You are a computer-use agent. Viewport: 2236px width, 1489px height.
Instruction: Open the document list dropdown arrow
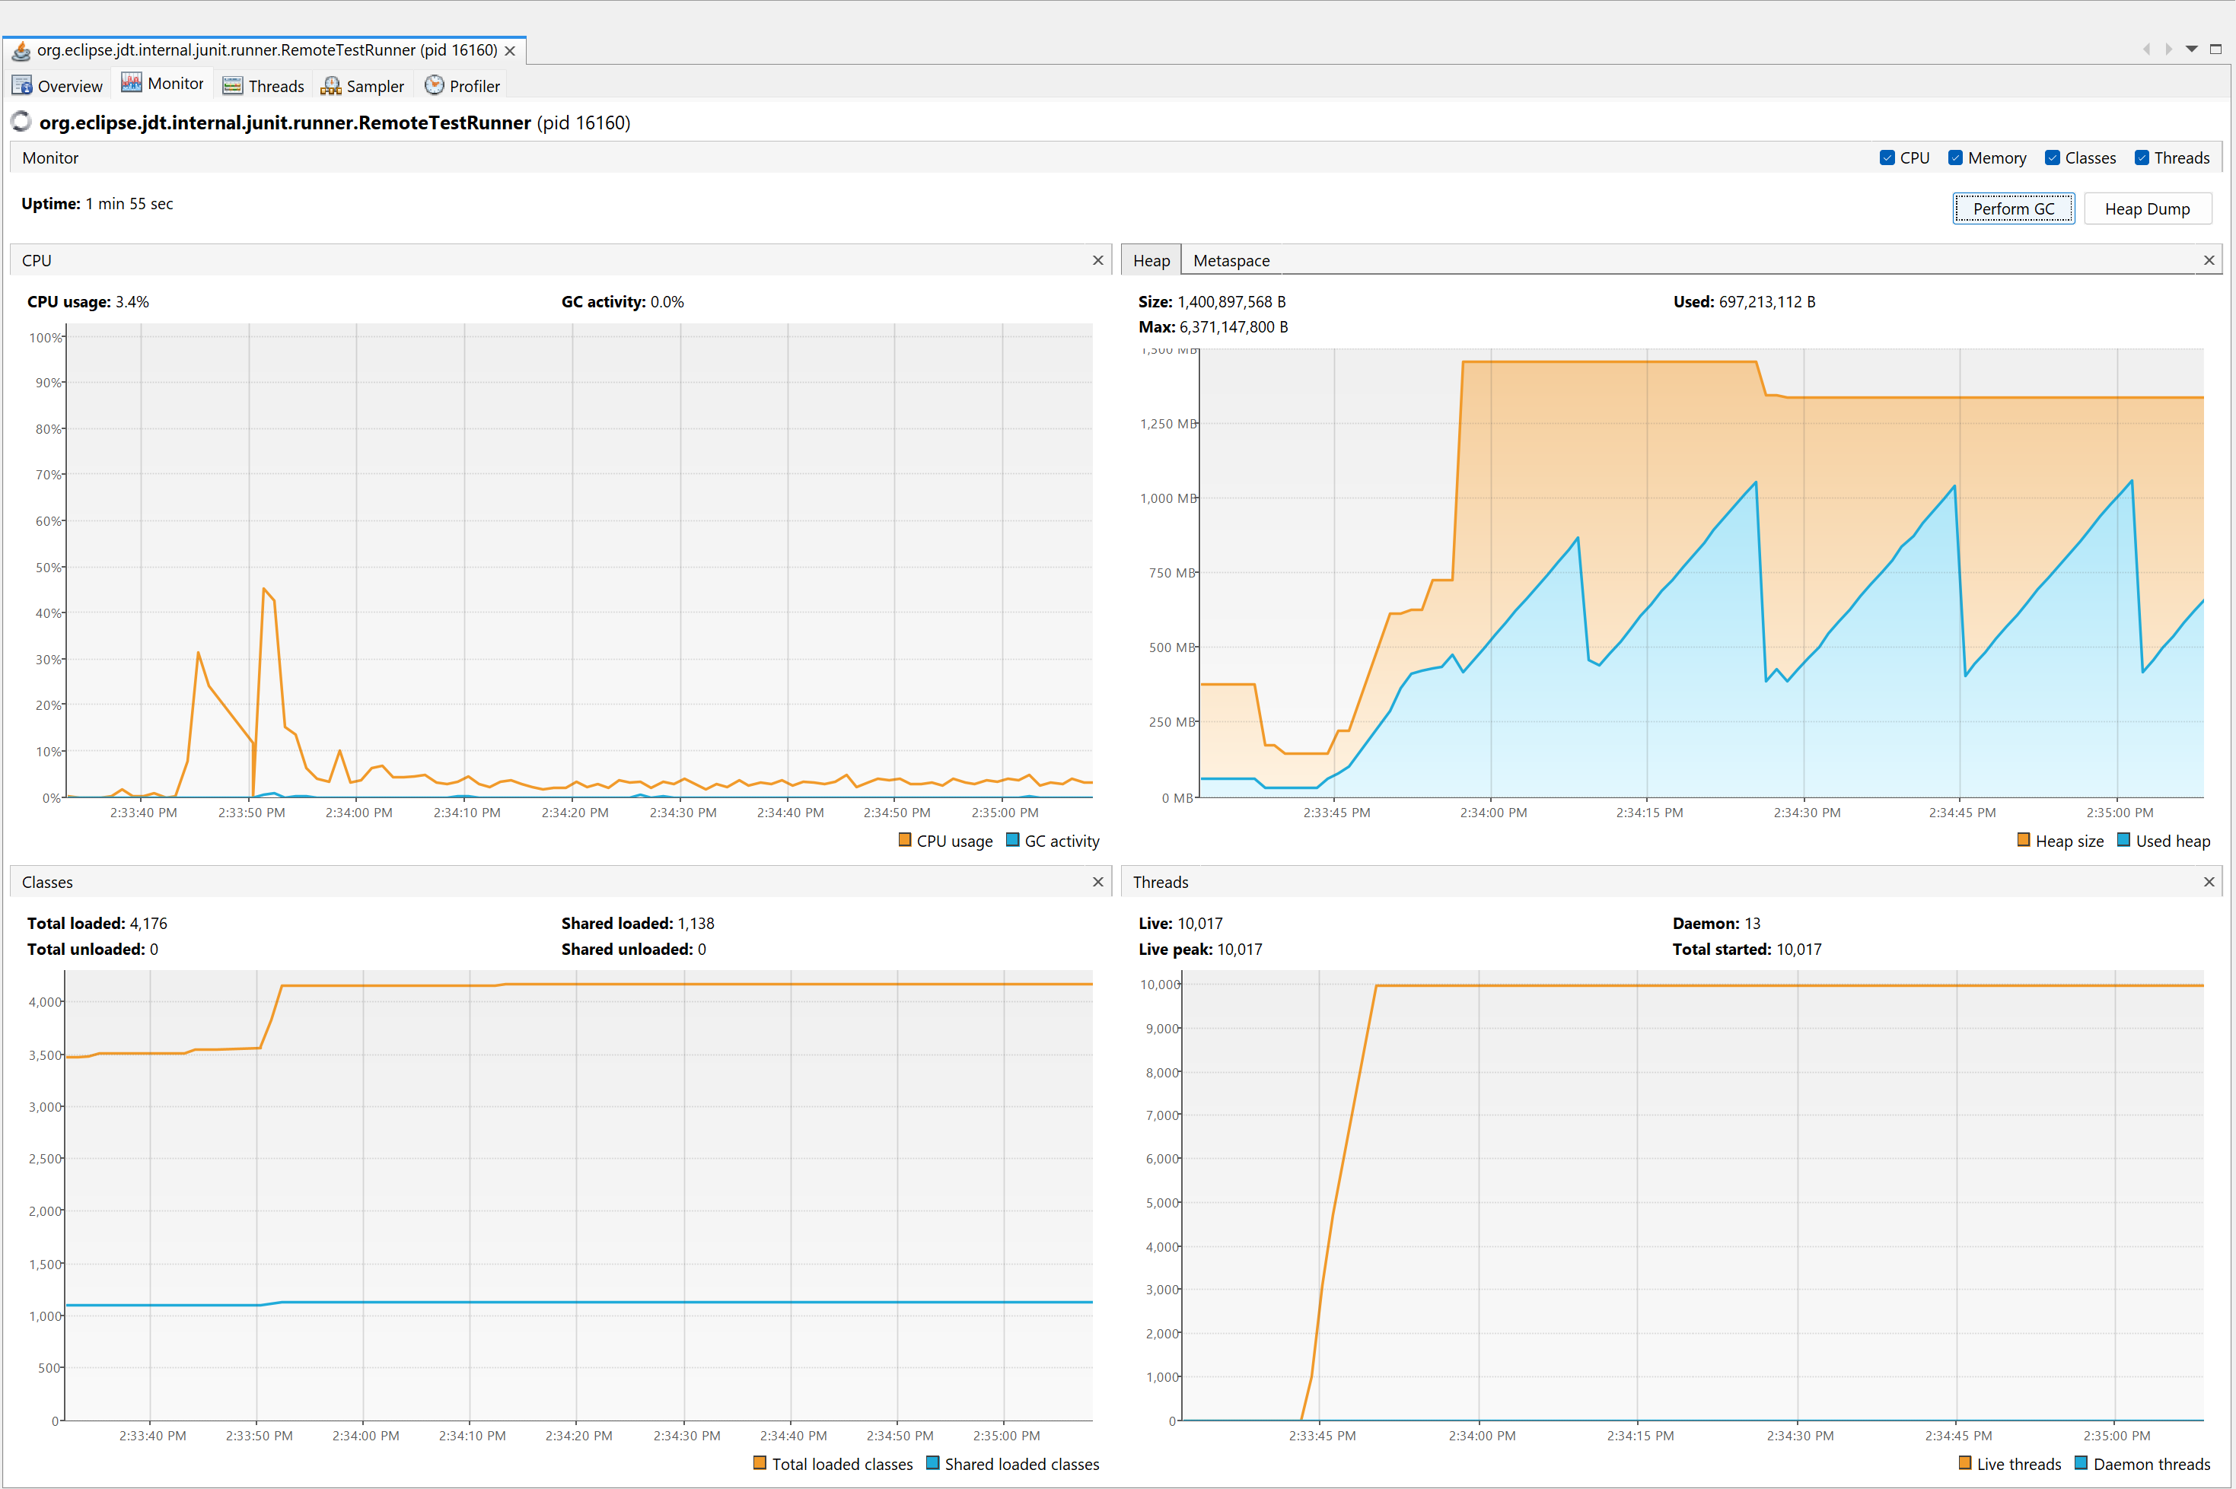(2191, 49)
